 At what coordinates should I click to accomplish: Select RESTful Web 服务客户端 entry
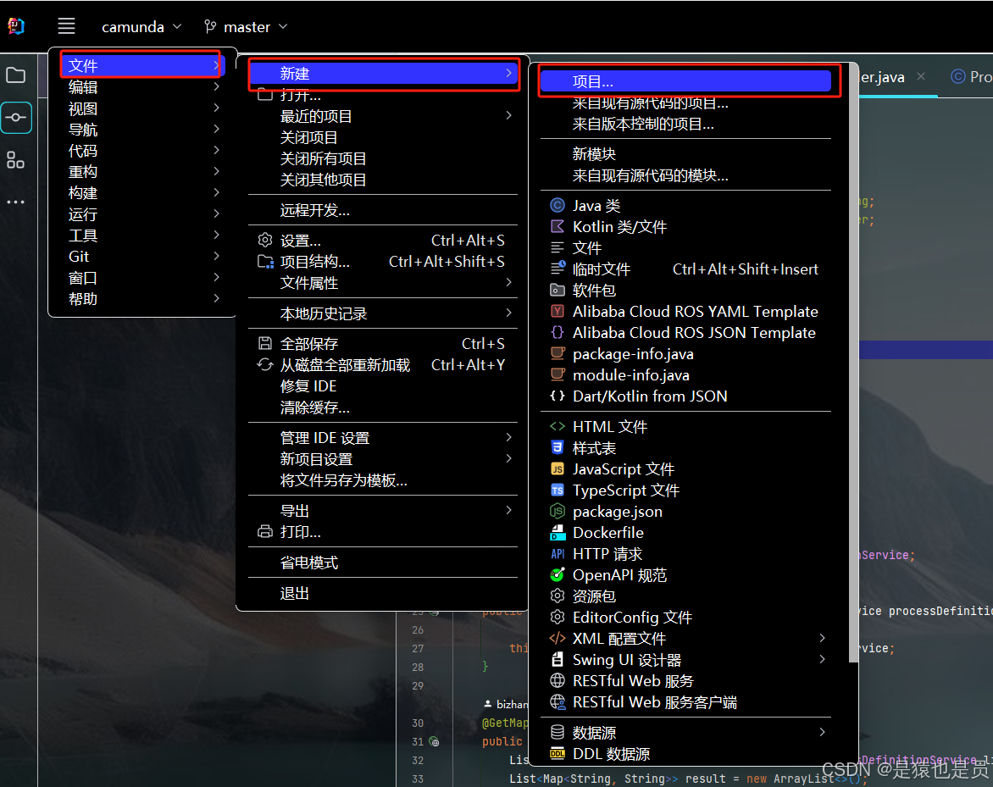click(x=685, y=702)
